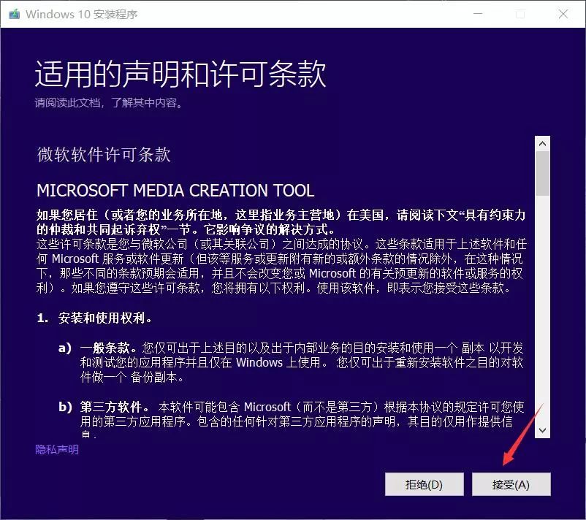Click the close icon in the title bar
This screenshot has height=520, width=586.
click(563, 14)
